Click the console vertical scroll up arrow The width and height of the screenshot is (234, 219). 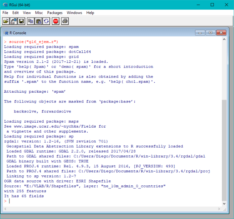[224, 39]
